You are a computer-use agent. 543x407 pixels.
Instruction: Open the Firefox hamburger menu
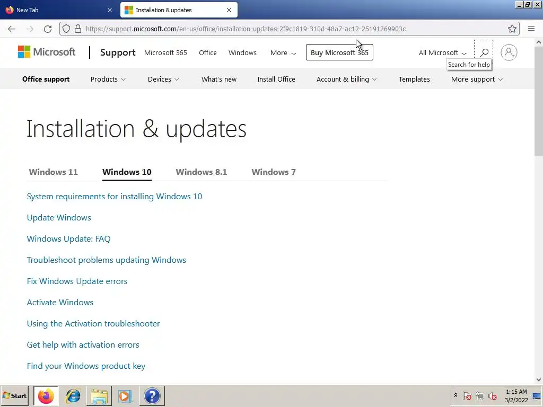click(x=531, y=29)
